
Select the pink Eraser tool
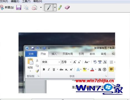click(67, 7)
